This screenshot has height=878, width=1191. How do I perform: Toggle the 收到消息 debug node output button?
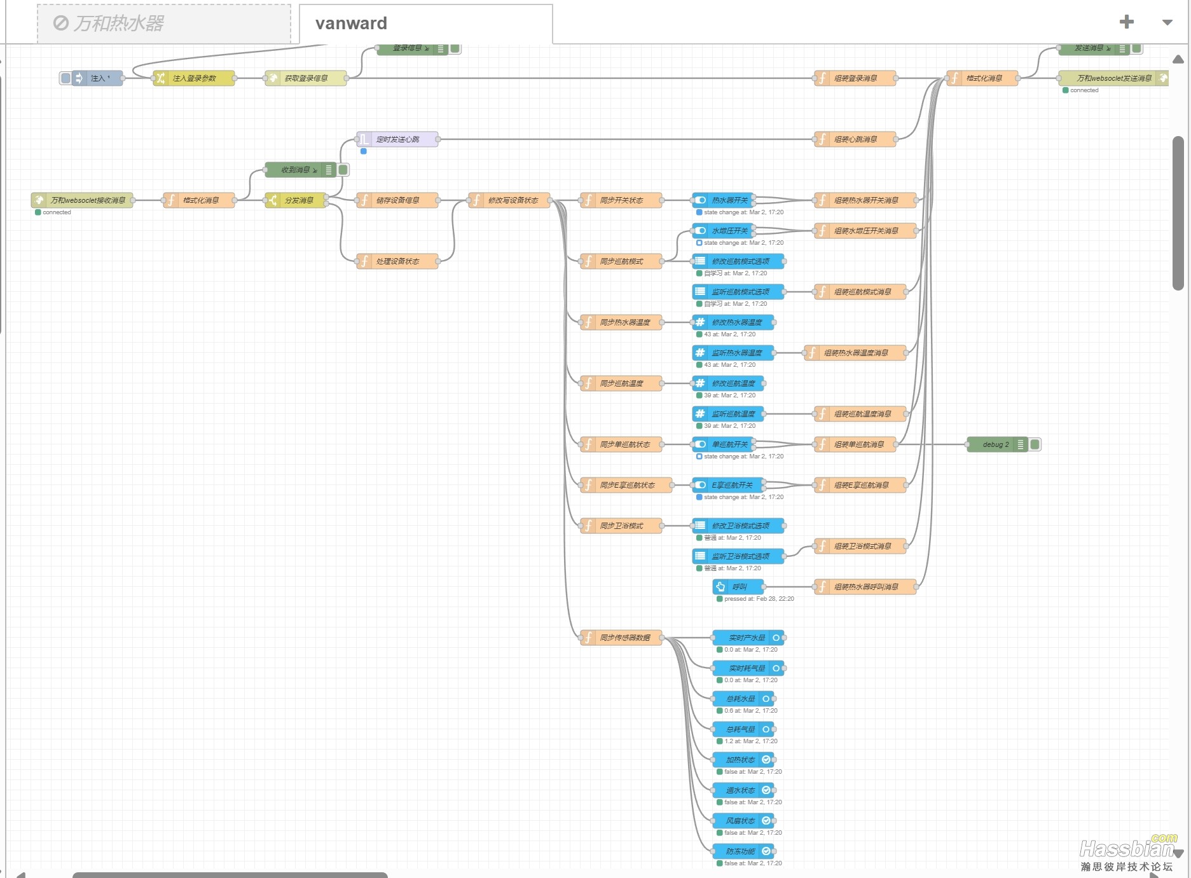click(343, 170)
